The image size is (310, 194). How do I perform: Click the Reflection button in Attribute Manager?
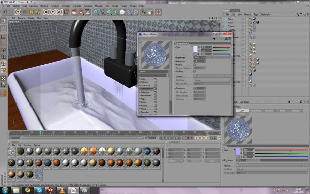(x=269, y=111)
